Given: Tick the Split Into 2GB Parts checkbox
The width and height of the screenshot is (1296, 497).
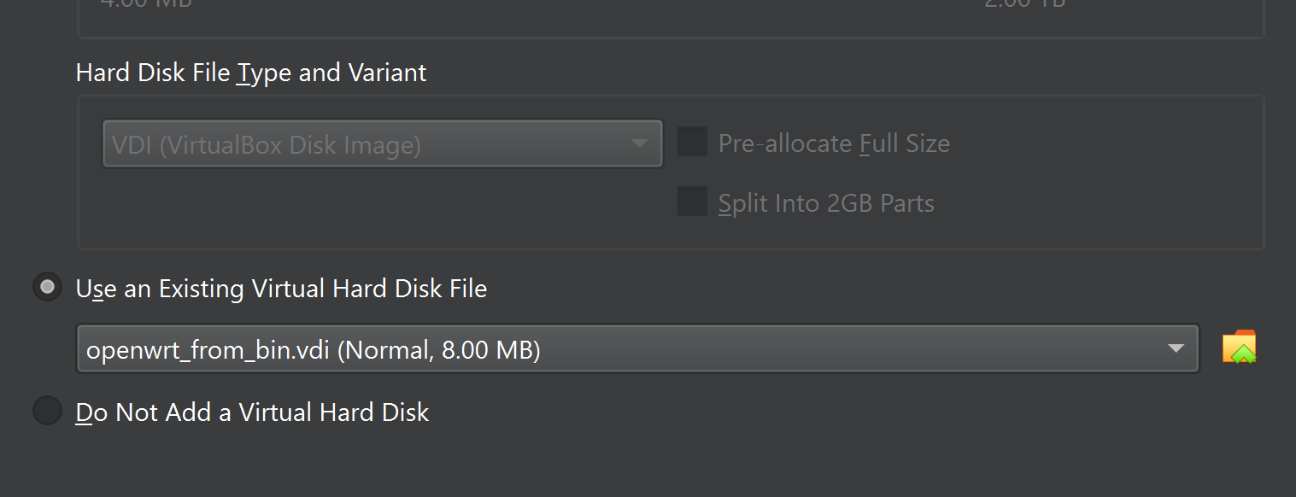Looking at the screenshot, I should [692, 202].
